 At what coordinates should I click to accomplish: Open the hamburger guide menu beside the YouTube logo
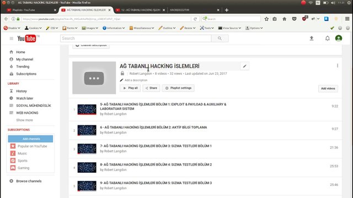(x=11, y=38)
